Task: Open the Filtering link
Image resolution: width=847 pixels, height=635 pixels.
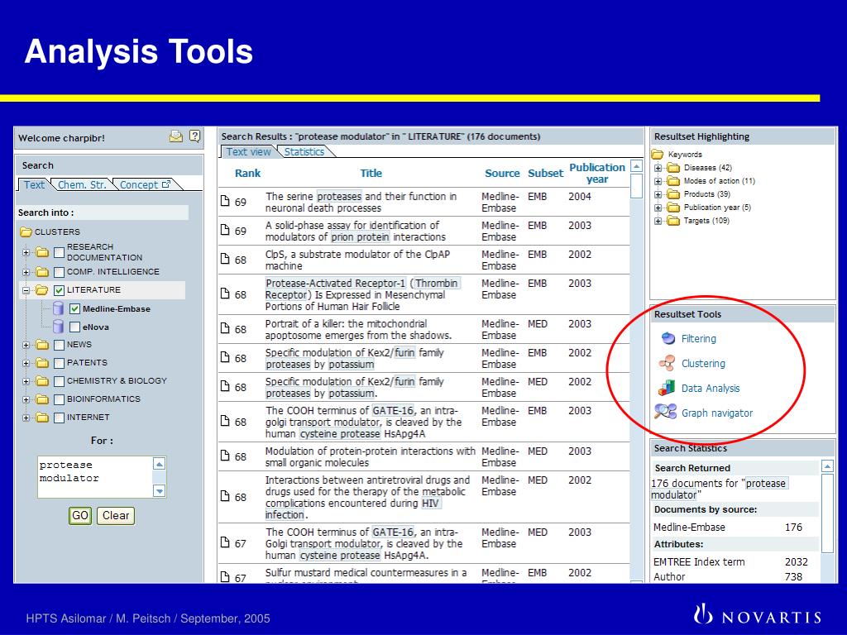Action: tap(698, 338)
